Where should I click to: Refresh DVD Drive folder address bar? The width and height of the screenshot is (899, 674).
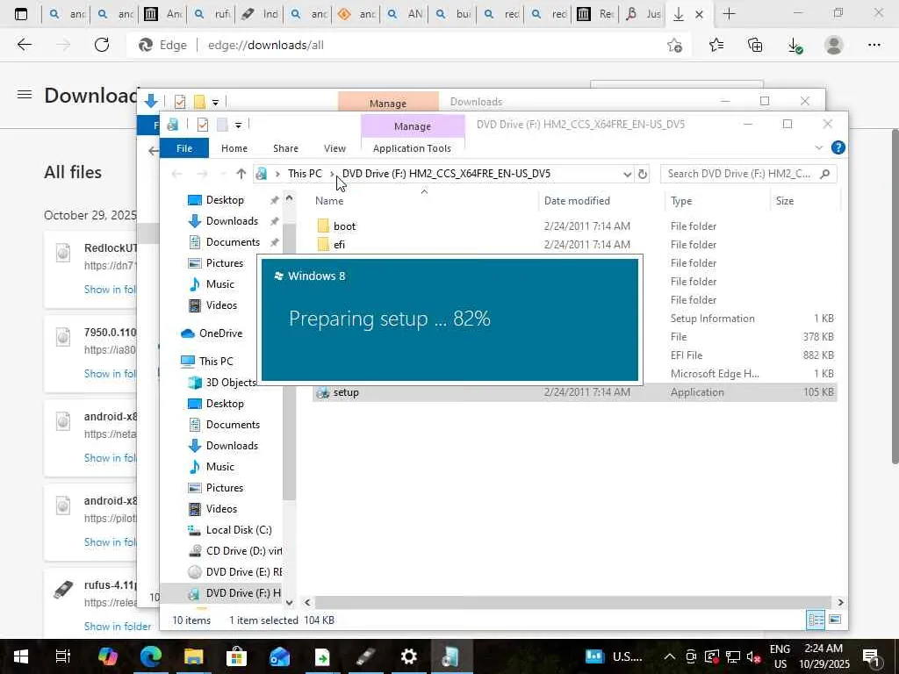pyautogui.click(x=642, y=174)
